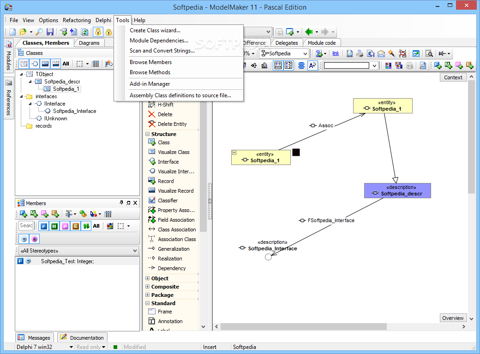Click the Add Property icon in Members toolbar
The image size is (480, 354).
(45, 214)
